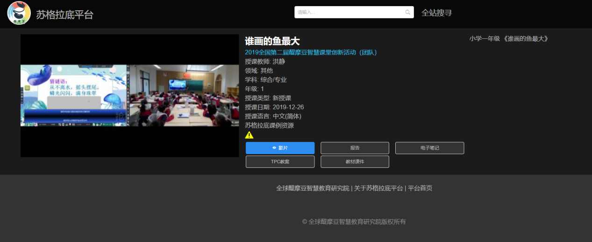Click the 苏格拉底课例资源 label
Screen dimensions: 592x242
click(269, 125)
